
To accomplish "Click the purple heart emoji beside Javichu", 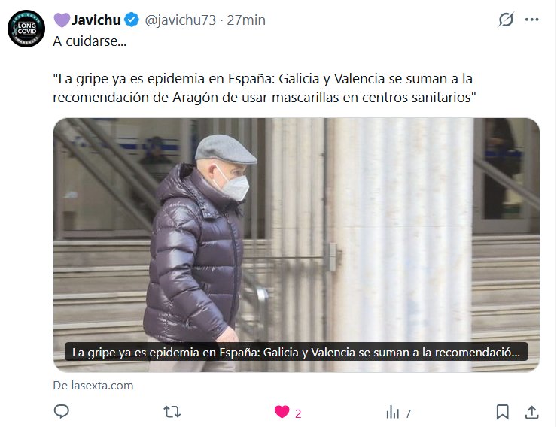I will (62, 20).
